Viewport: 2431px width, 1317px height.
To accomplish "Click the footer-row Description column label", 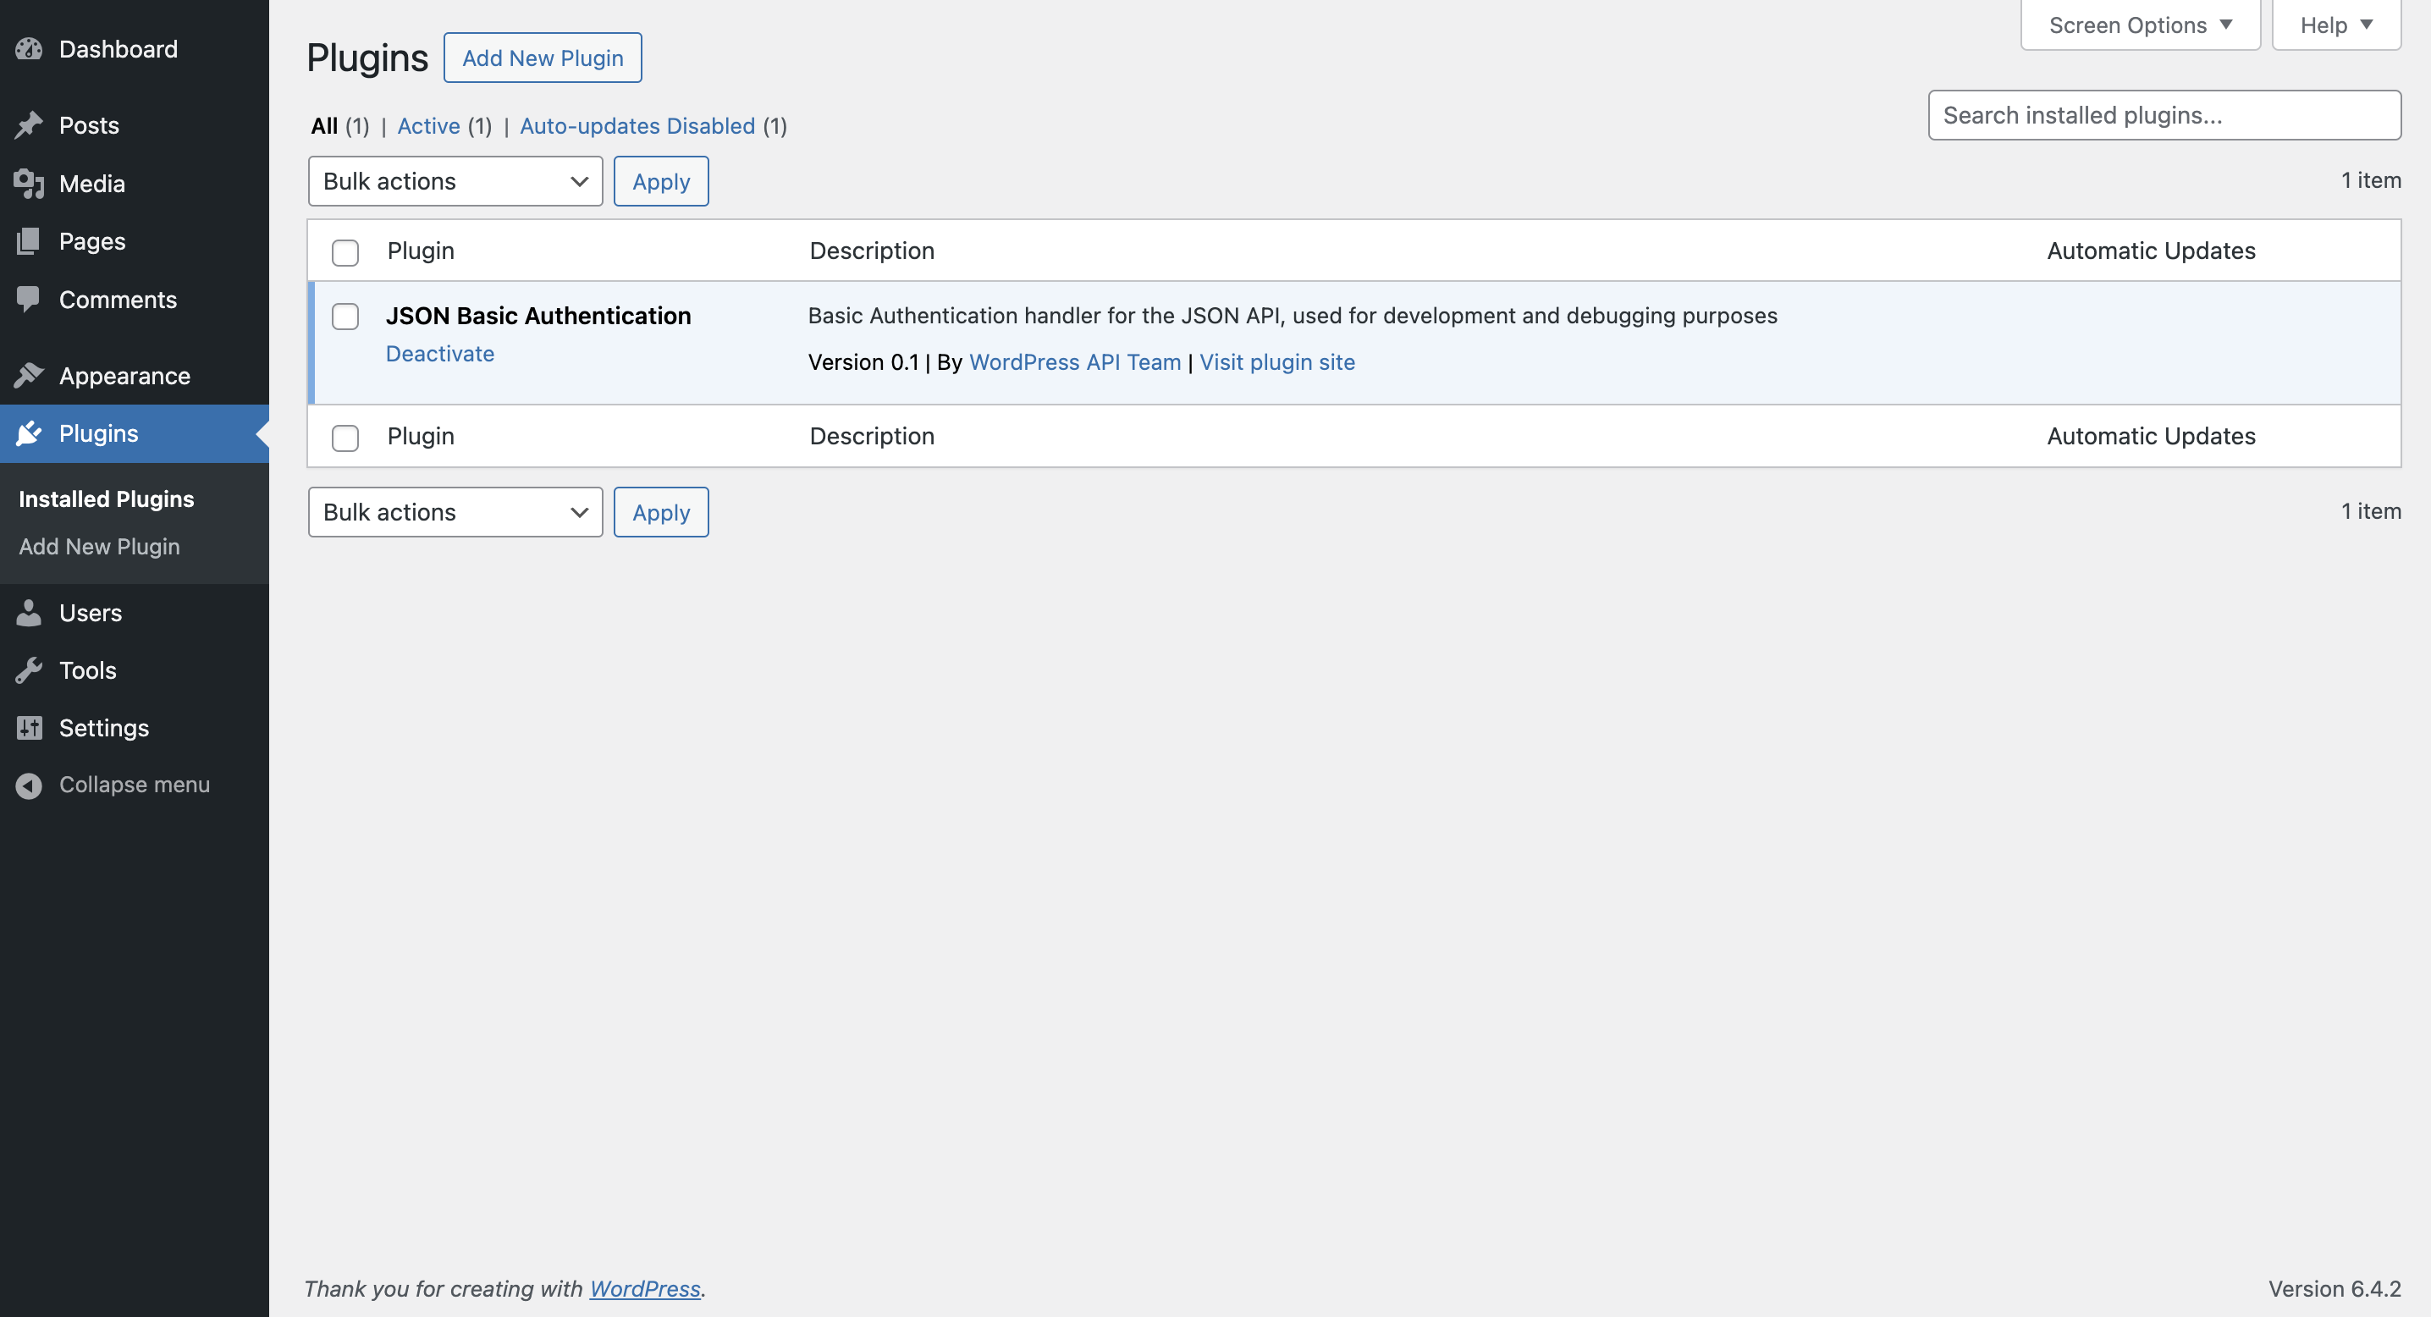I will click(872, 436).
